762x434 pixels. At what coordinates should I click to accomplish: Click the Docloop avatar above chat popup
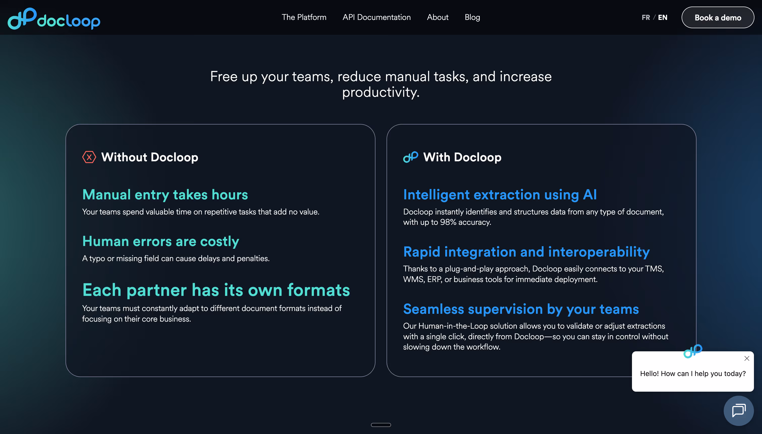692,351
